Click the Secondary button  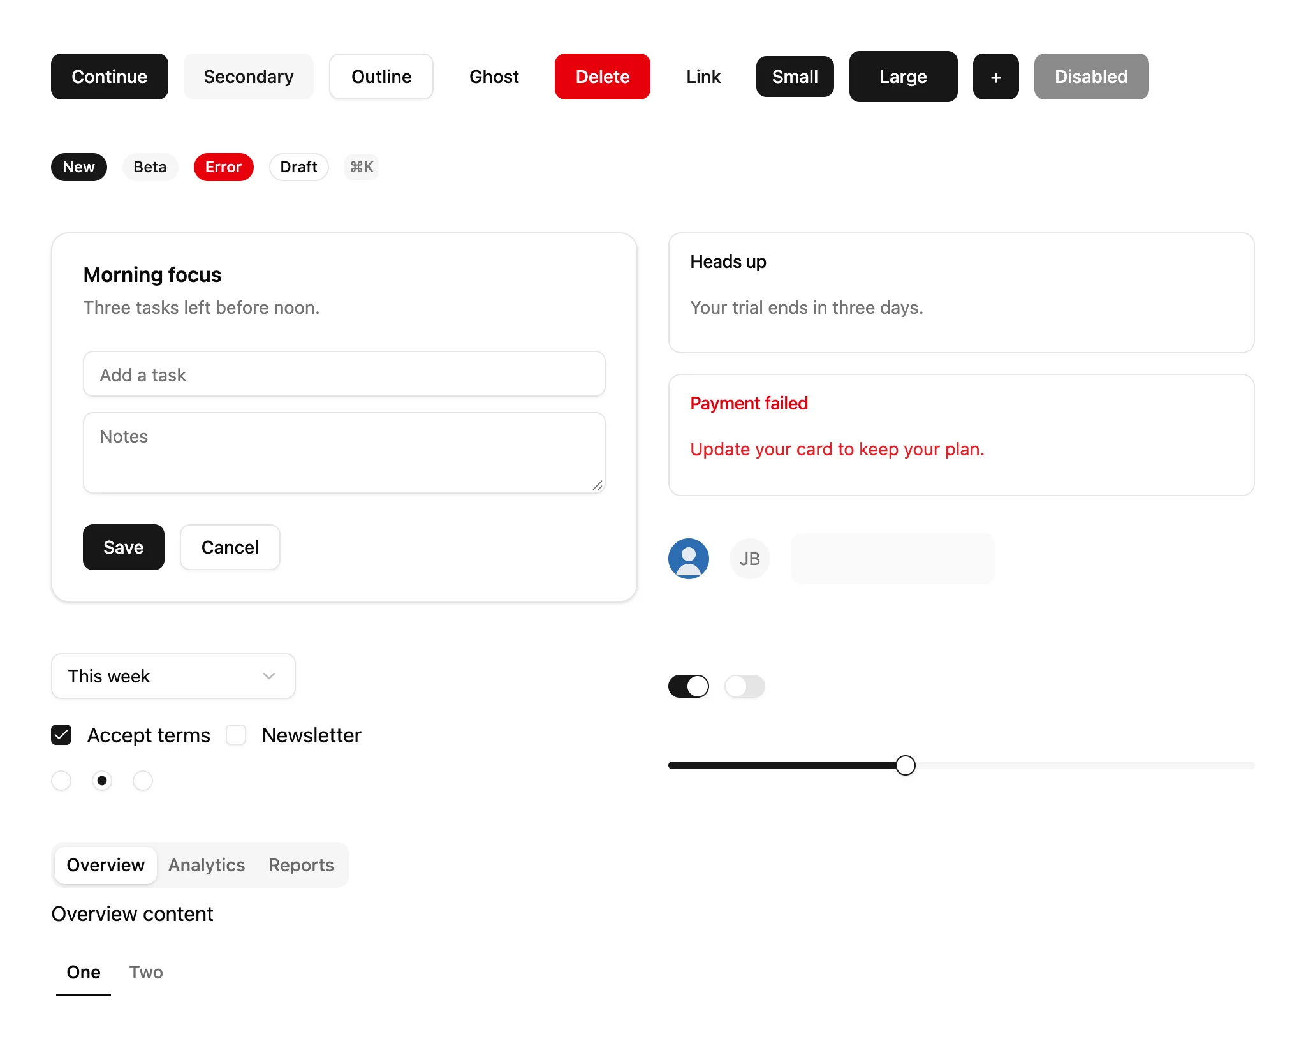249,77
